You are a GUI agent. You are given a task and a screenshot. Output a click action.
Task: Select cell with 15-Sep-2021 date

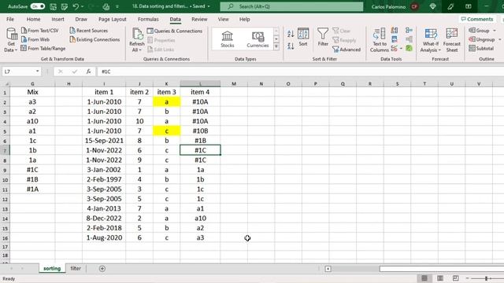point(104,141)
